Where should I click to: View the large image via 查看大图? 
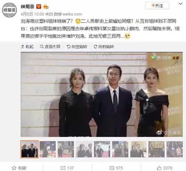[x=50, y=46]
